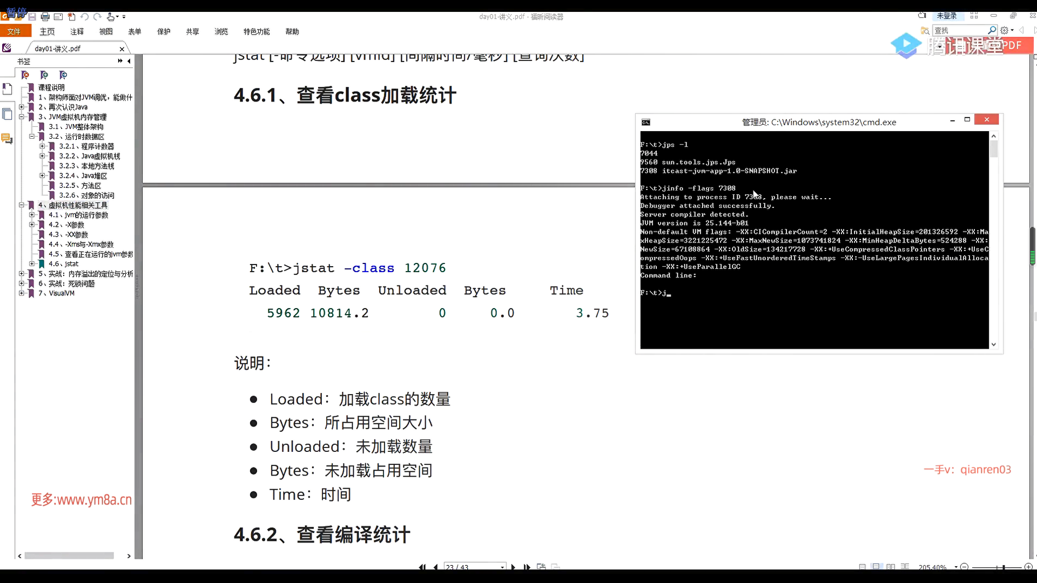This screenshot has width=1037, height=583.
Task: Go to next page arrow
Action: 513,567
